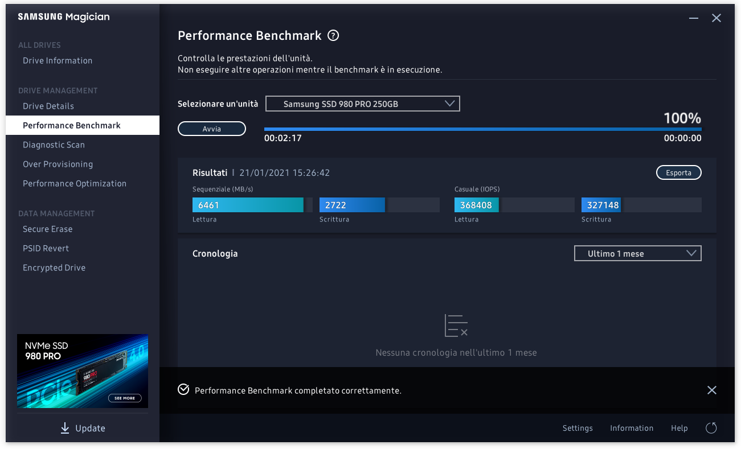The width and height of the screenshot is (741, 449).
Task: Click the results timestamp 21/01/2021 15:26:42
Action: tap(284, 172)
